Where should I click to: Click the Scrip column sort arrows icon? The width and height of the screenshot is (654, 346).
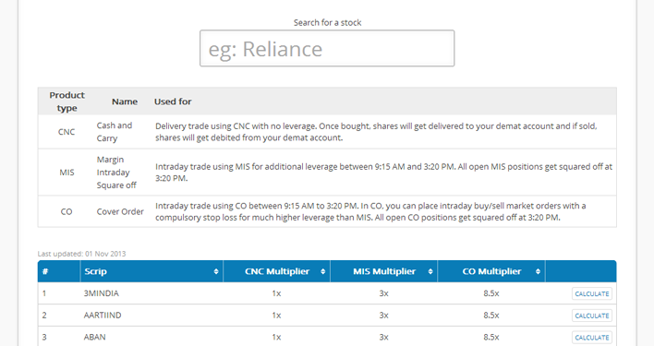pos(216,271)
